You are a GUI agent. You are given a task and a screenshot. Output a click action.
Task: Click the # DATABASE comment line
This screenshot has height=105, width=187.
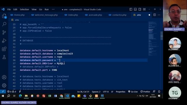[x=27, y=41]
